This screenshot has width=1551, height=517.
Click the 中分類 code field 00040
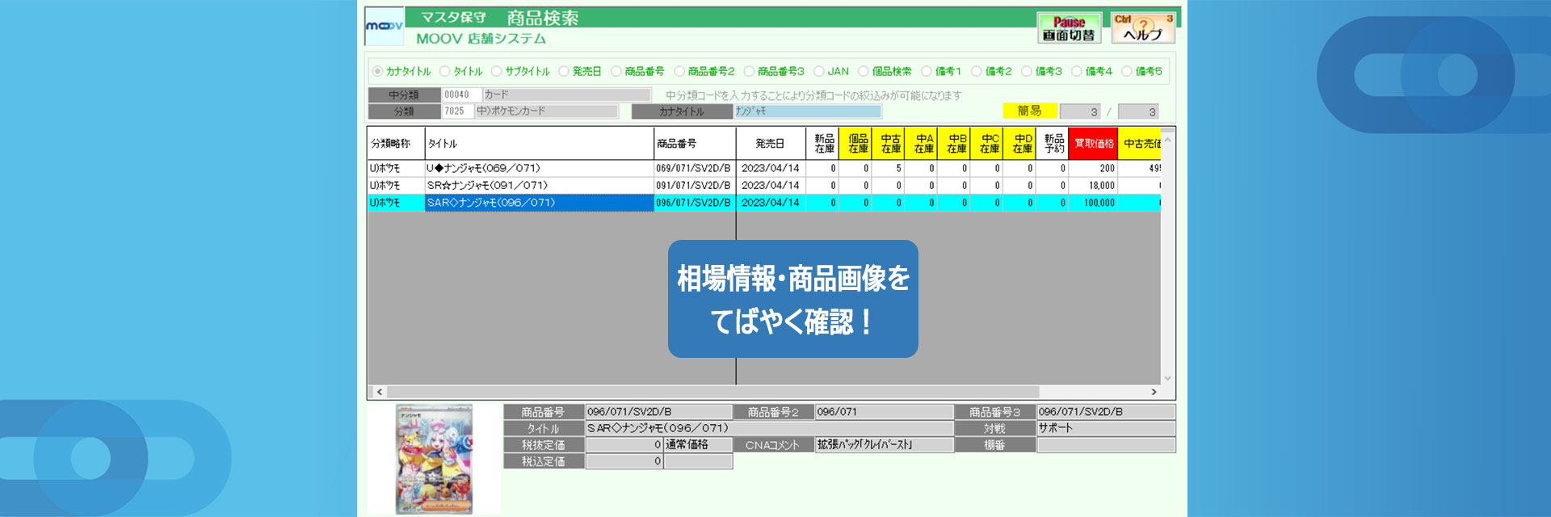coord(462,95)
